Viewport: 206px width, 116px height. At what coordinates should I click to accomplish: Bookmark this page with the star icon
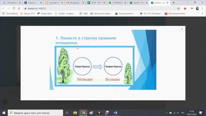[178, 8]
